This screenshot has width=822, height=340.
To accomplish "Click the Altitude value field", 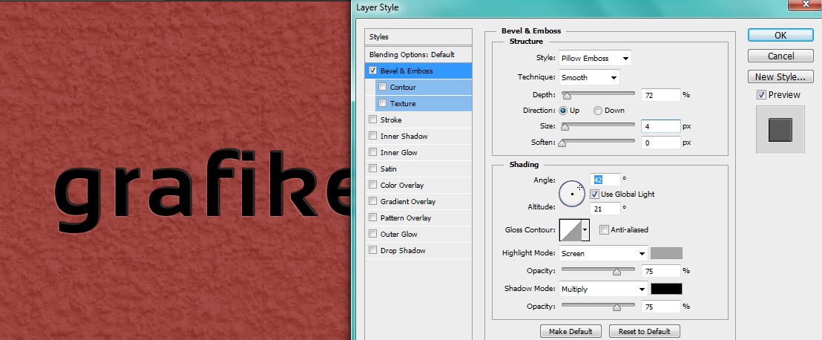I will tap(605, 209).
